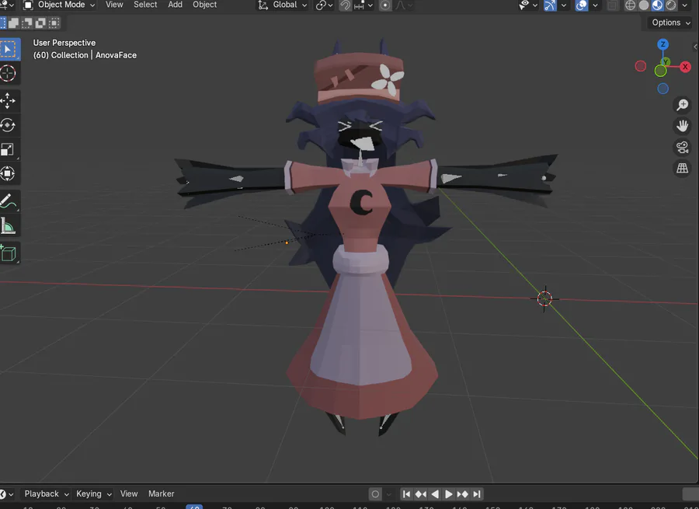The height and width of the screenshot is (509, 699).
Task: Open proportional falloff curve dropdown
Action: pos(403,5)
